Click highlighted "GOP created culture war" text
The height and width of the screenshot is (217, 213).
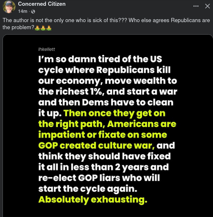pyautogui.click(x=96, y=146)
